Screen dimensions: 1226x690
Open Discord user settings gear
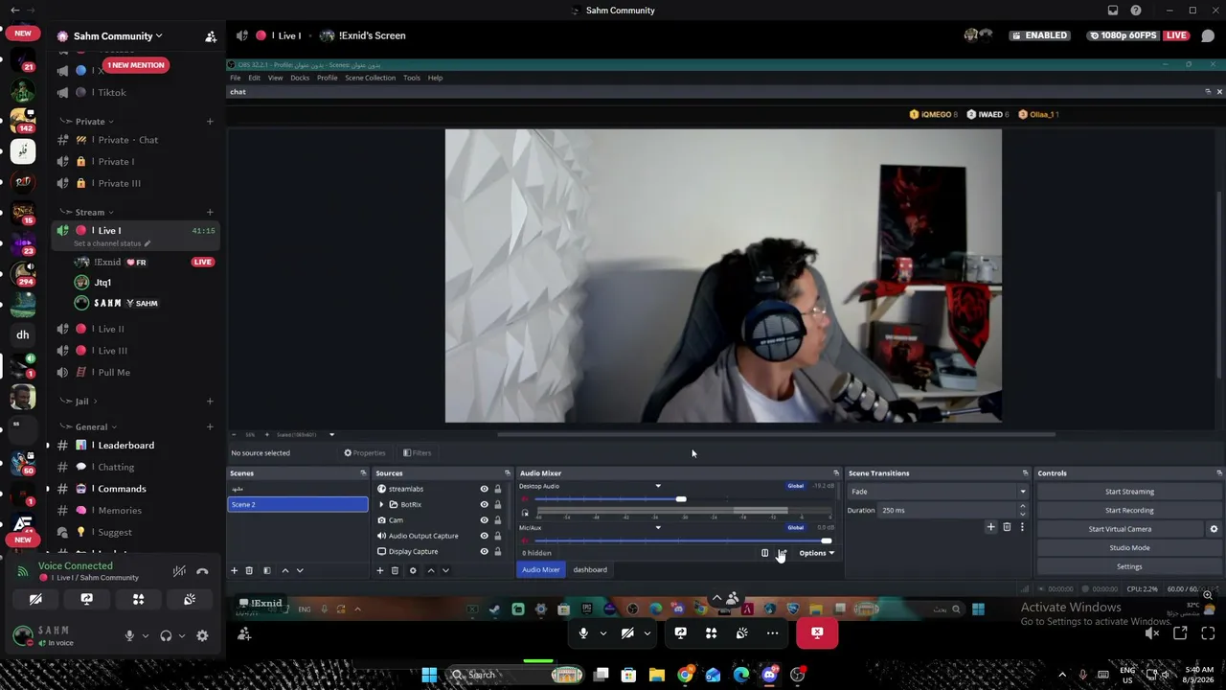pos(202,635)
